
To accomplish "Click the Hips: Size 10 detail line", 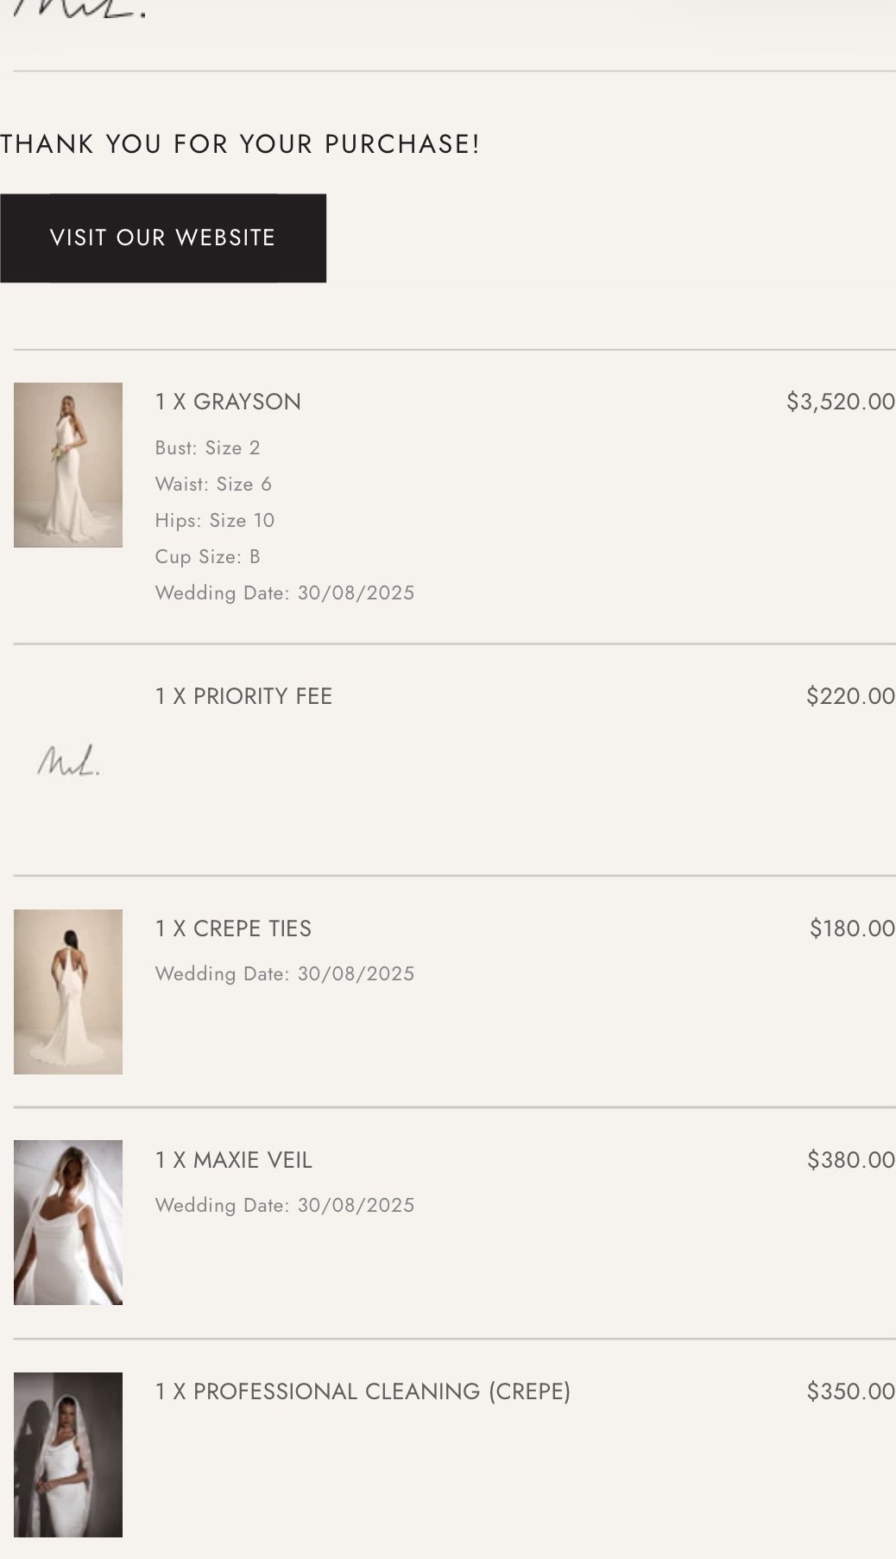I will point(215,520).
